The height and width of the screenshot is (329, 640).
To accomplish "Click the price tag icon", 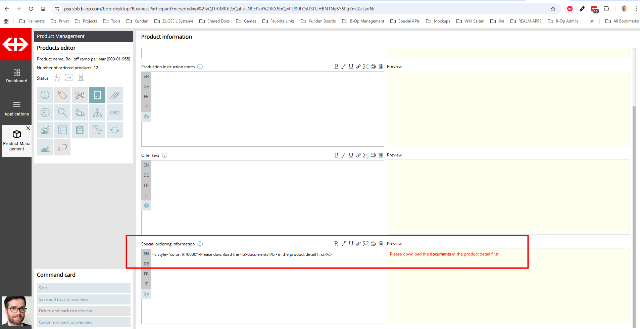I will coord(62,95).
